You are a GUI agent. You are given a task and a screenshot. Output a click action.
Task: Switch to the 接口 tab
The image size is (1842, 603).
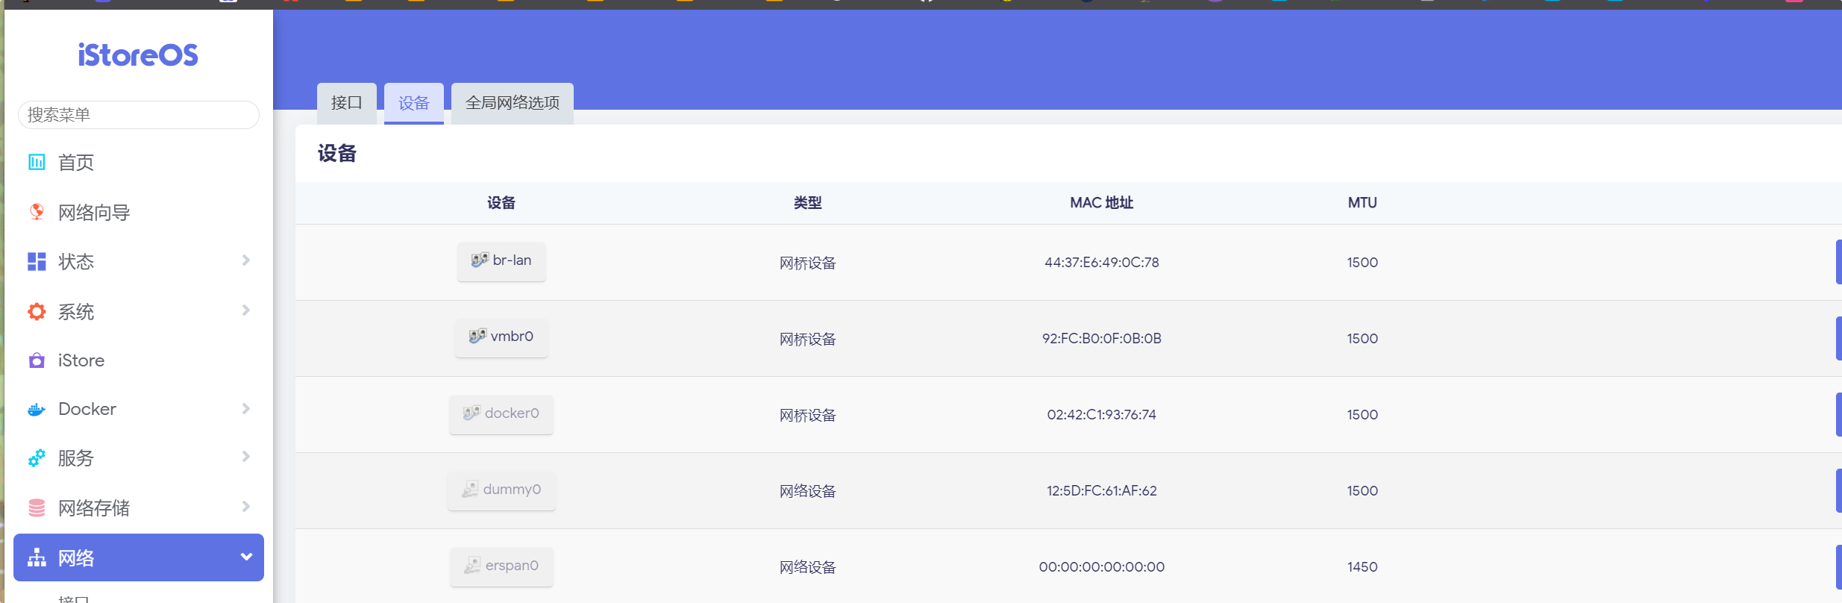pyautogui.click(x=346, y=103)
